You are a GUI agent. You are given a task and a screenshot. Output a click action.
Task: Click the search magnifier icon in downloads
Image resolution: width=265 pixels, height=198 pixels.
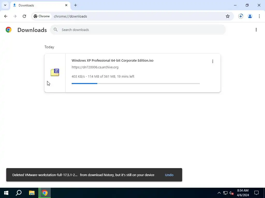coord(55,30)
